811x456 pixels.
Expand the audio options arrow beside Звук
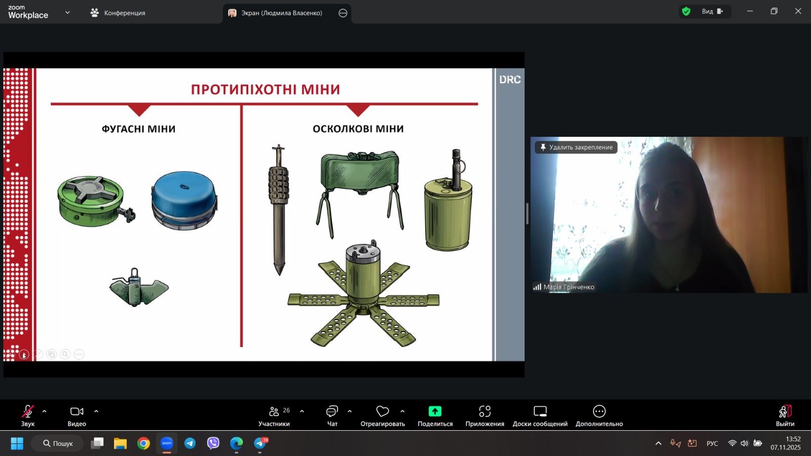tap(45, 411)
